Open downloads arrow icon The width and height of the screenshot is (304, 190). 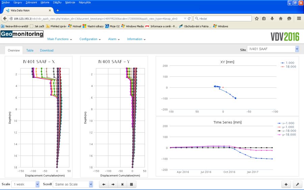pos(272,19)
